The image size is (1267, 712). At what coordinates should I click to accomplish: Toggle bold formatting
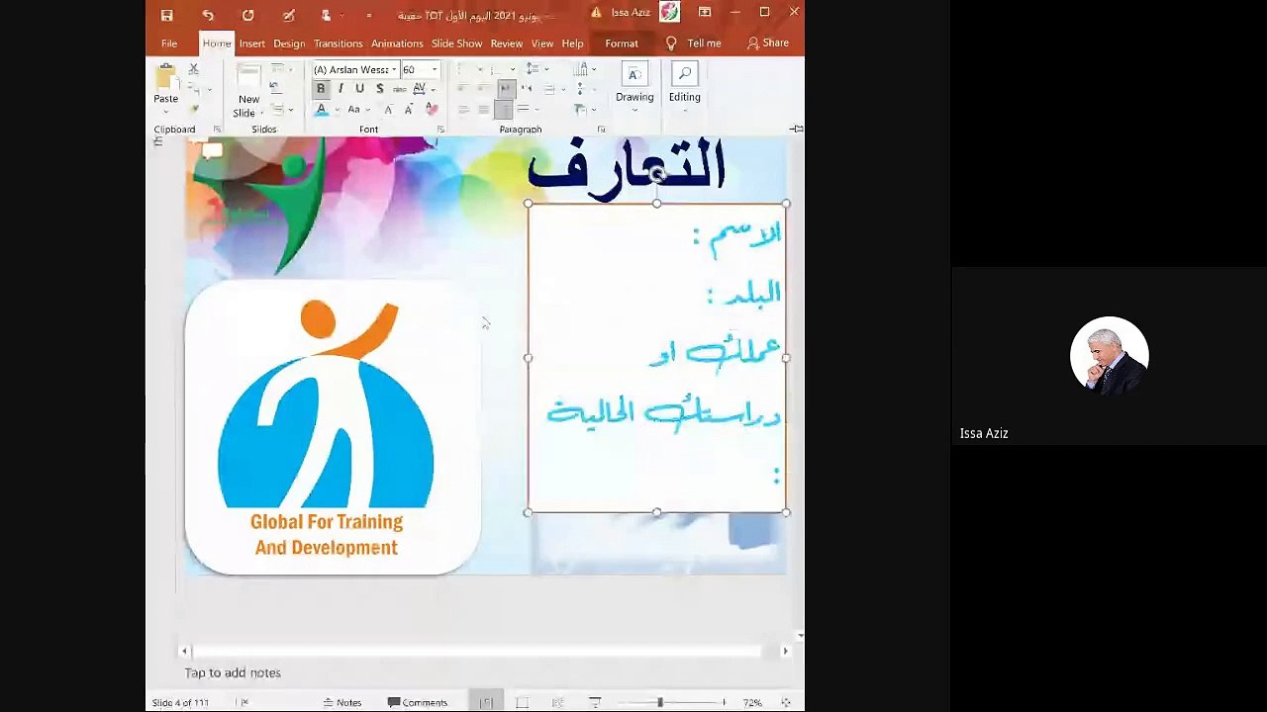point(320,89)
